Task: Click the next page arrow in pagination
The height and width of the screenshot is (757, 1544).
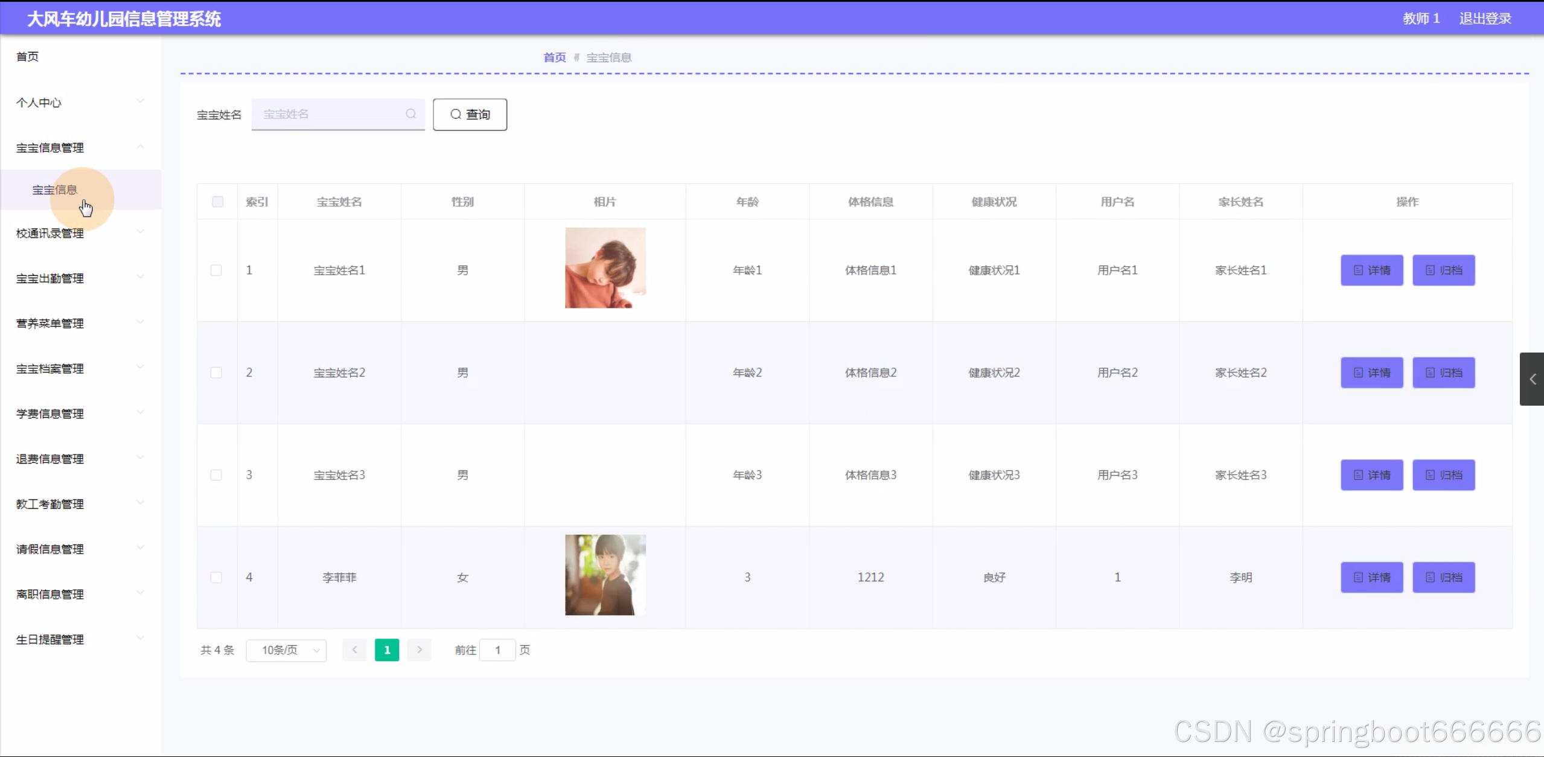Action: click(419, 650)
